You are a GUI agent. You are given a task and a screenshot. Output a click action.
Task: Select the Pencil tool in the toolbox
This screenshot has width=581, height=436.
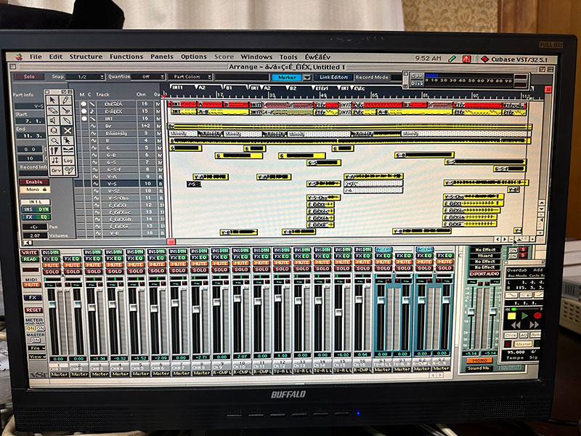click(65, 100)
